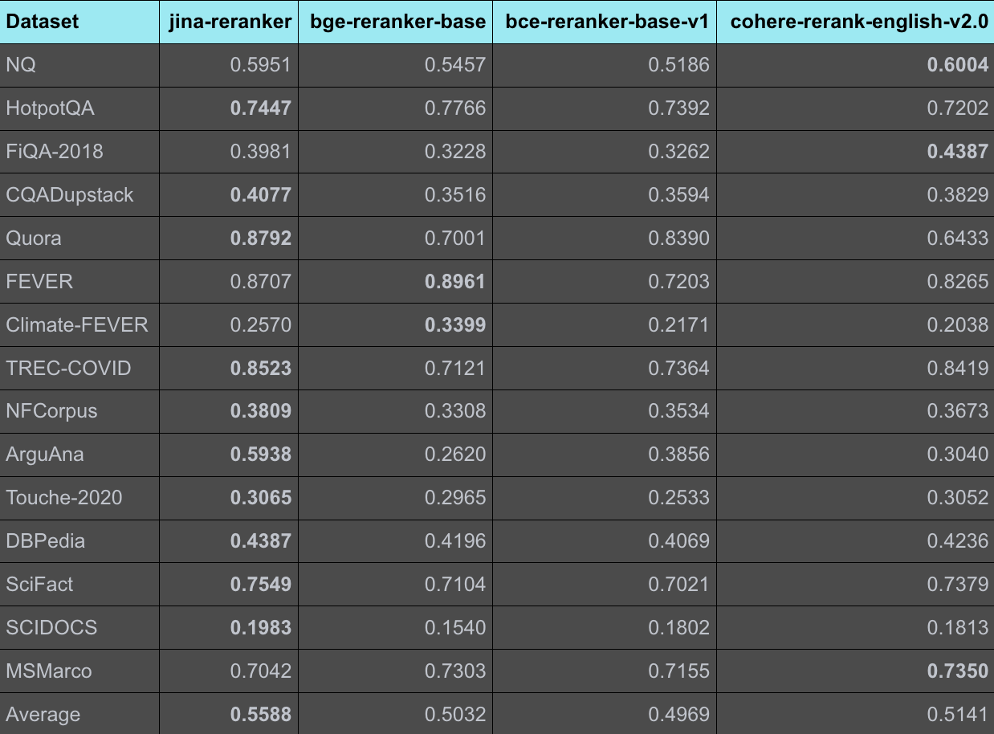
Task: Click the bold 0.8523 TREC-COVID cell
Action: pos(261,369)
